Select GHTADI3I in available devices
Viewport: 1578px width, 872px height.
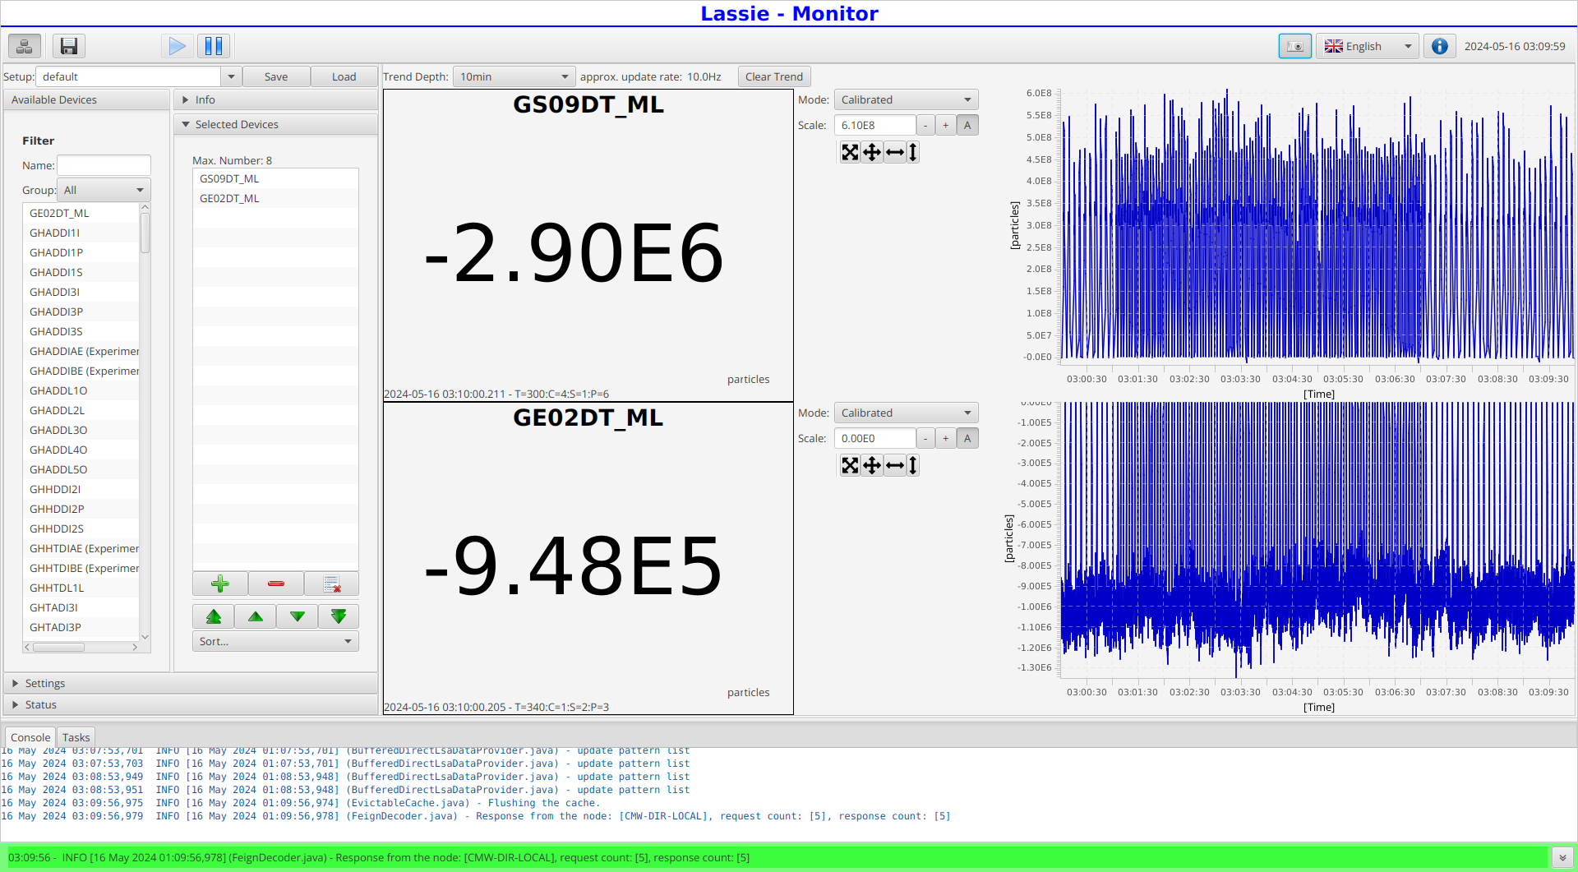point(81,607)
